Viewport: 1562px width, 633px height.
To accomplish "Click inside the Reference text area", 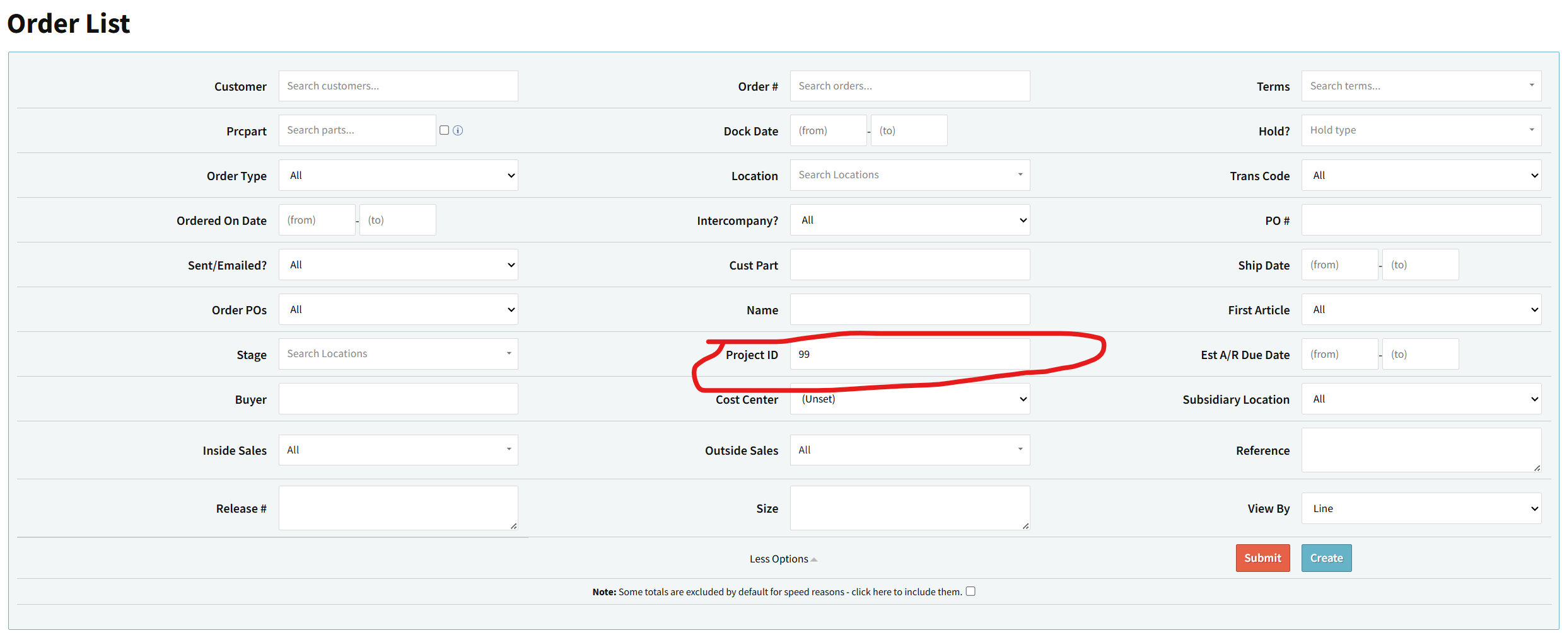I will (1421, 450).
